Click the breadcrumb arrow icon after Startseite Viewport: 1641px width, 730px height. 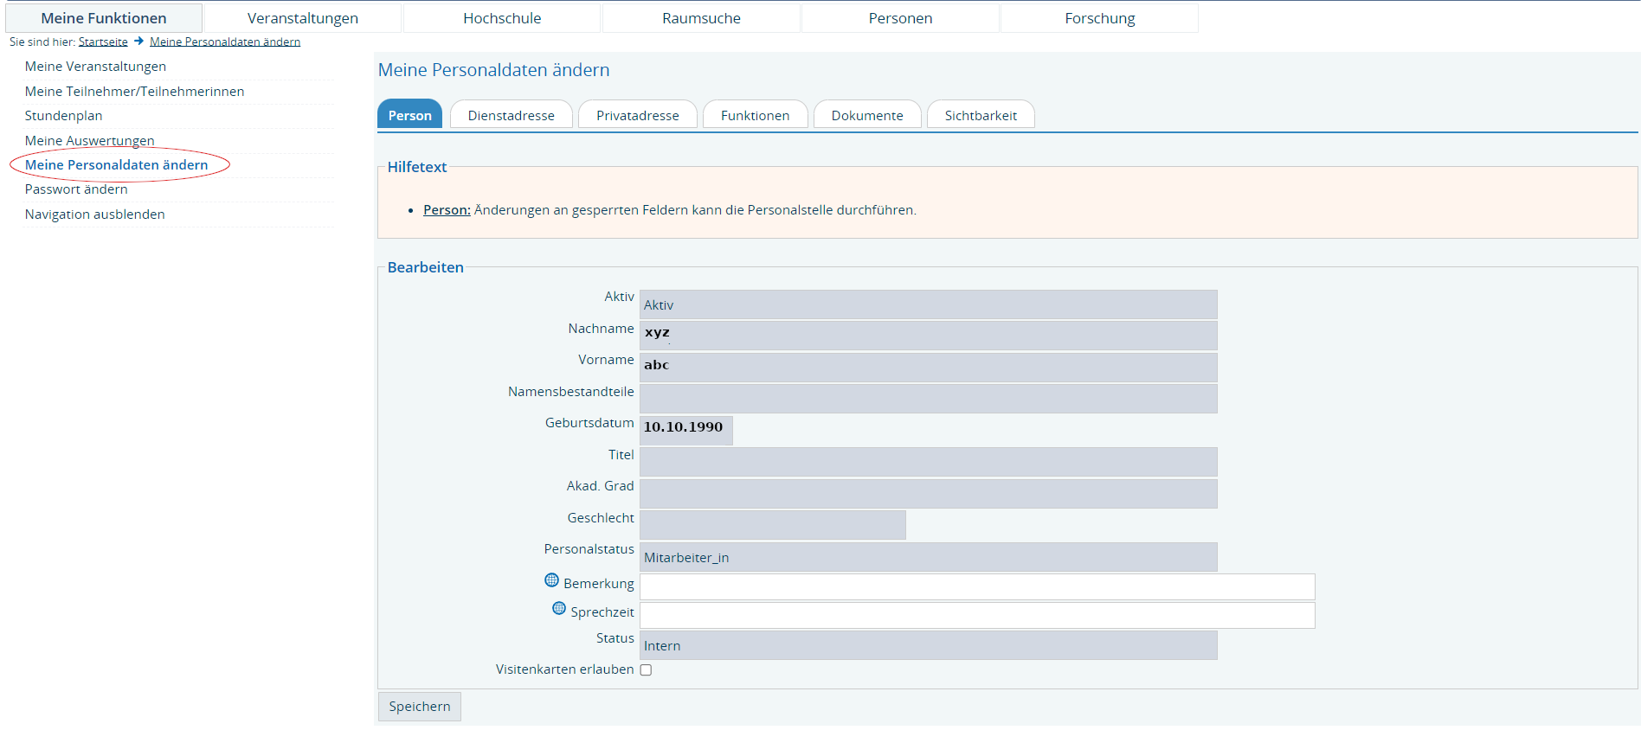138,41
